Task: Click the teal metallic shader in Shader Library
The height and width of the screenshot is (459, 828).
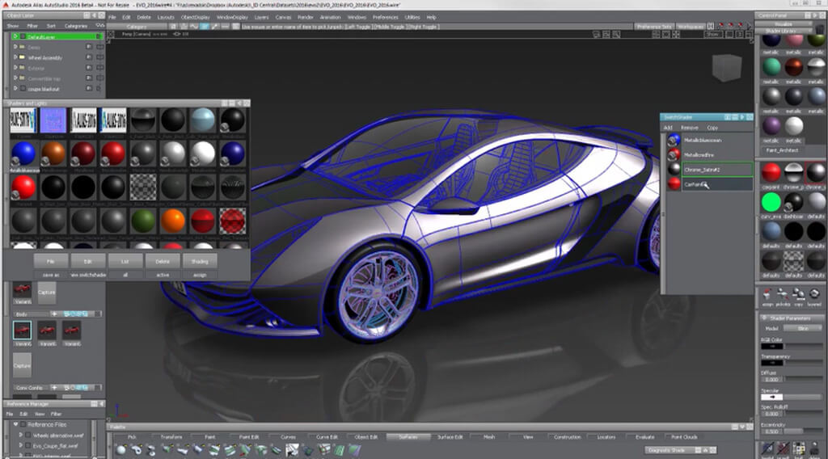Action: click(771, 67)
